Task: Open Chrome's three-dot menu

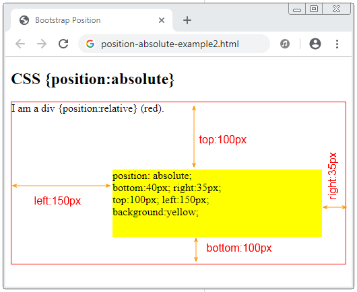Action: pos(337,44)
